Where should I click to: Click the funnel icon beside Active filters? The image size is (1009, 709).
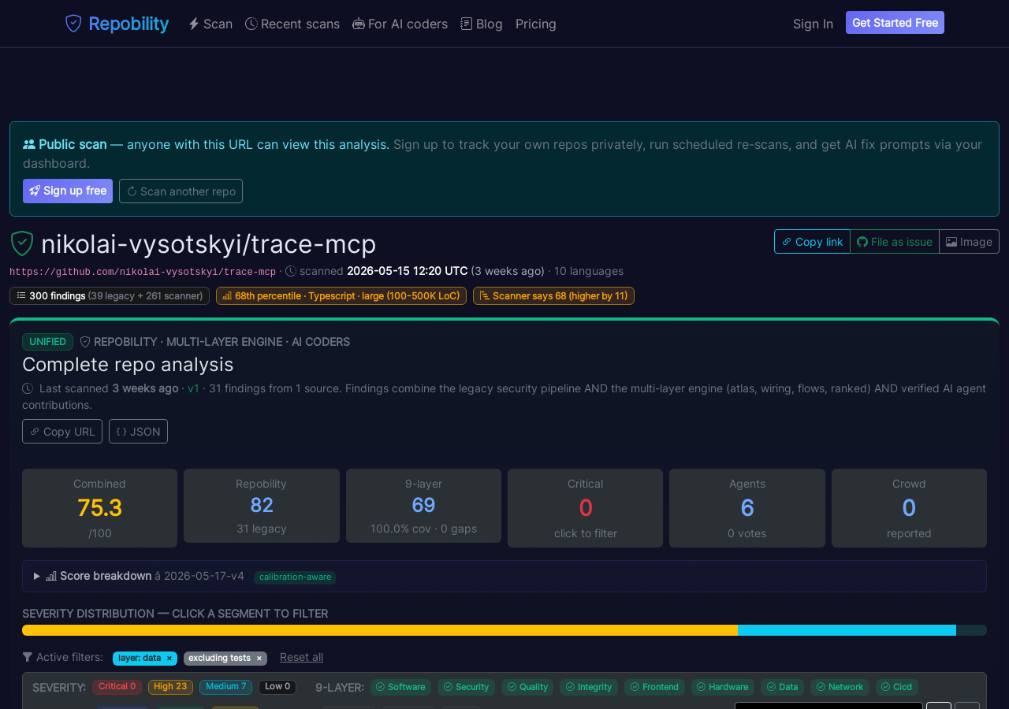(x=28, y=657)
